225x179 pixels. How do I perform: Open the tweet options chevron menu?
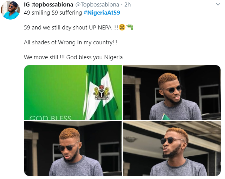pyautogui.click(x=218, y=5)
